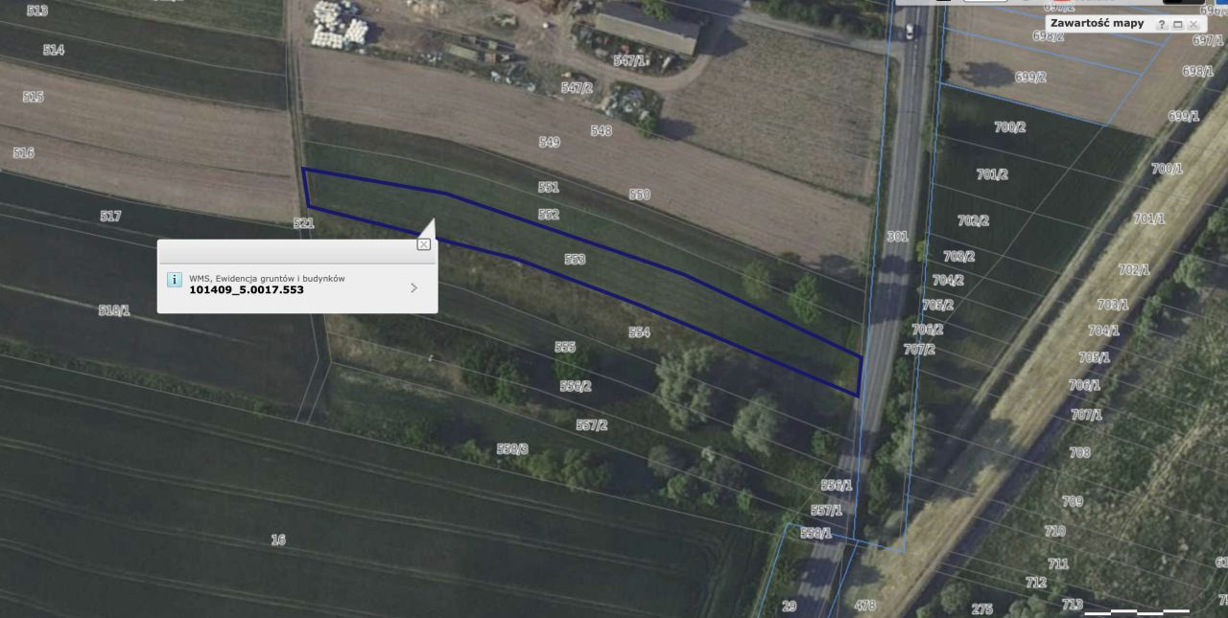The width and height of the screenshot is (1228, 618).
Task: Select parcel 553 on the map
Action: point(575,260)
